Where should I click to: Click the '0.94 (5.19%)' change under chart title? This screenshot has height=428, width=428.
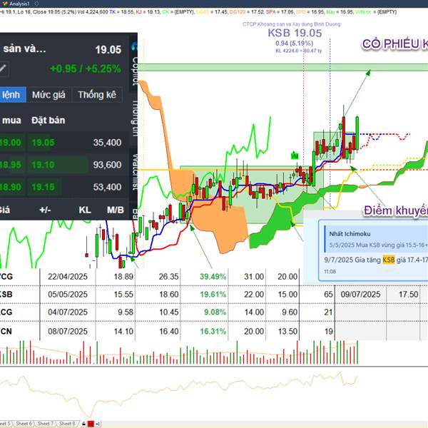[x=294, y=43]
